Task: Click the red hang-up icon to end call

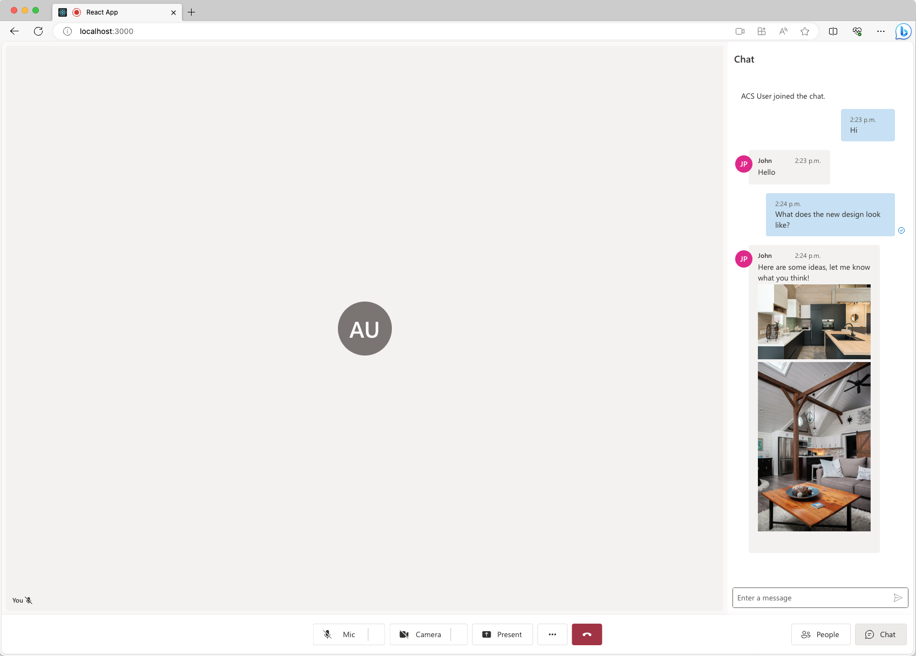Action: pyautogui.click(x=586, y=634)
